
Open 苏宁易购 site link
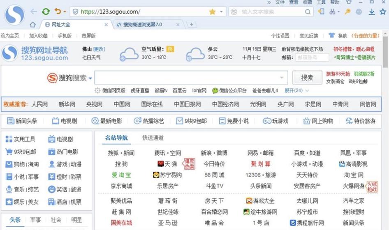[x=167, y=175]
